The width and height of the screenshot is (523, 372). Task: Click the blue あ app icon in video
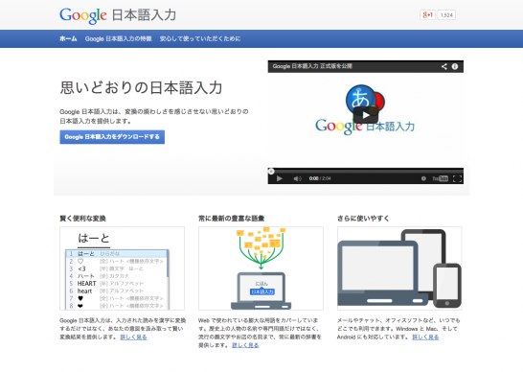tap(361, 100)
